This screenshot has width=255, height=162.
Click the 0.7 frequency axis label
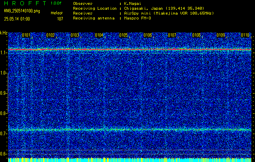(3, 134)
